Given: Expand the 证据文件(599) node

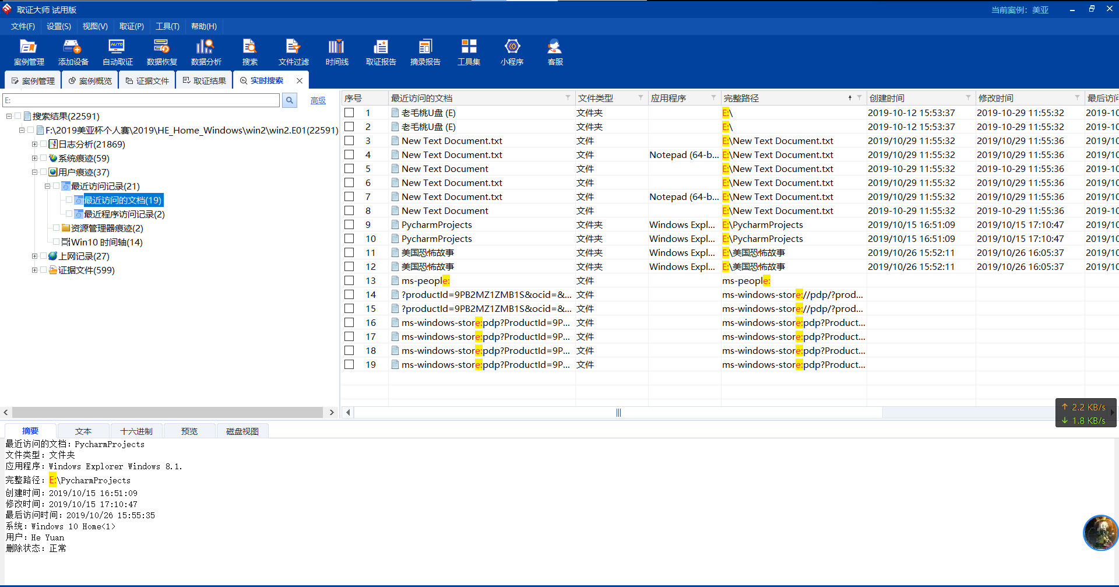Looking at the screenshot, I should click(34, 270).
